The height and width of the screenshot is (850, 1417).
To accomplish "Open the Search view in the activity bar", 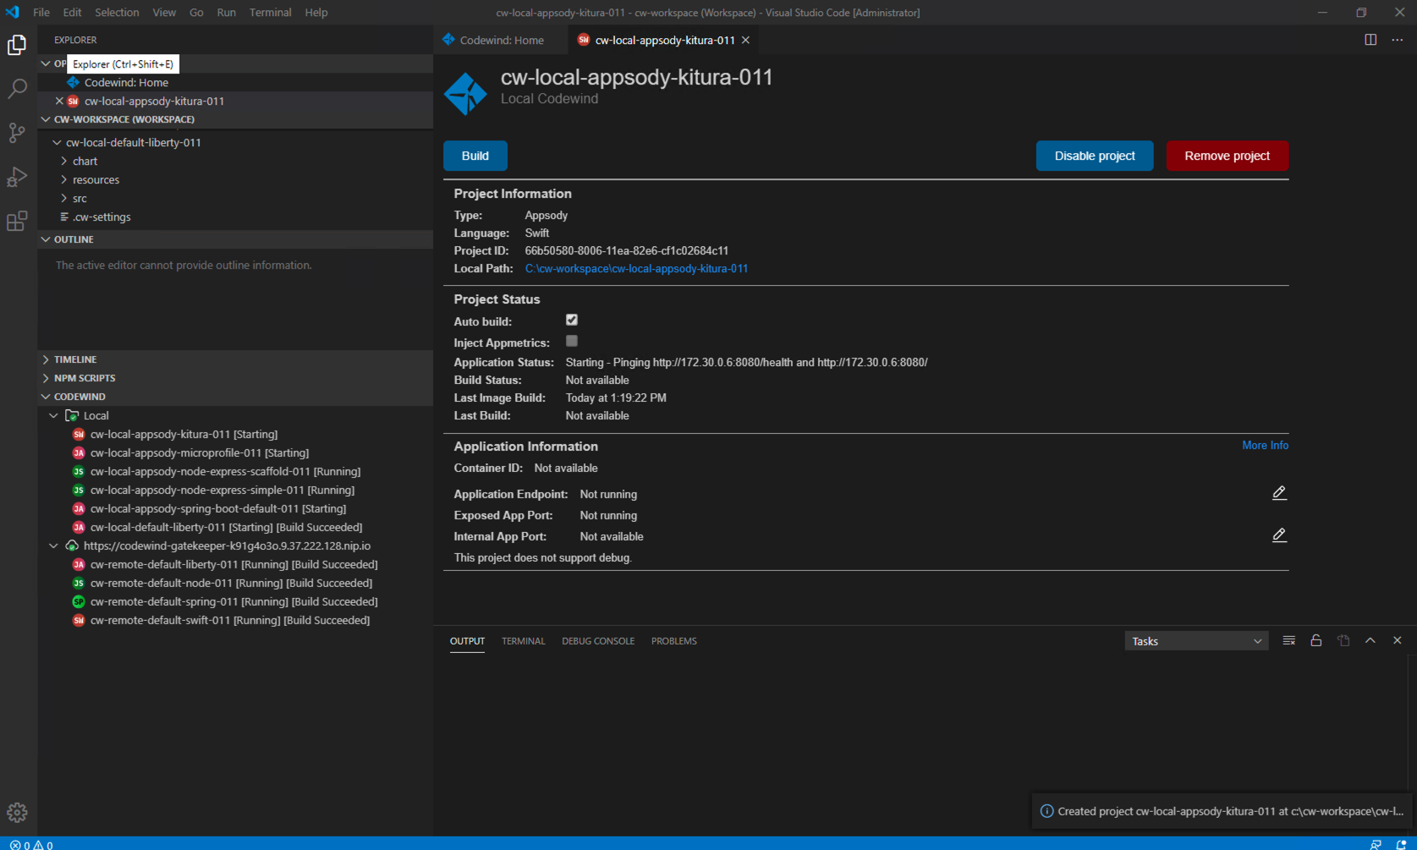I will click(x=17, y=88).
